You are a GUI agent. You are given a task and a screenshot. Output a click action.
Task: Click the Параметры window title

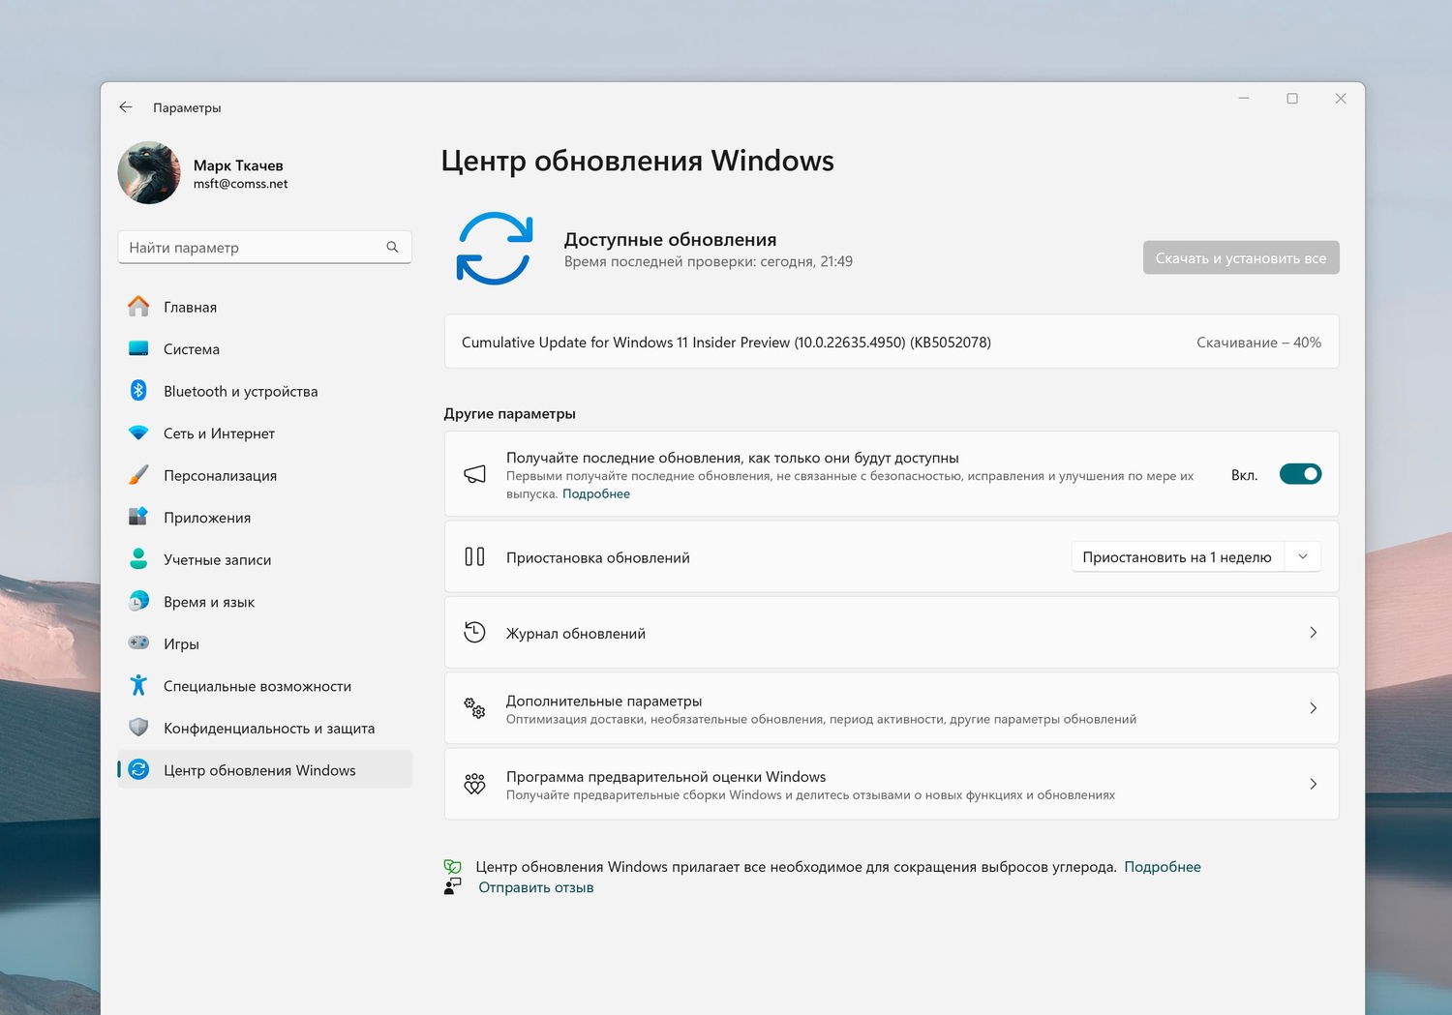187,107
